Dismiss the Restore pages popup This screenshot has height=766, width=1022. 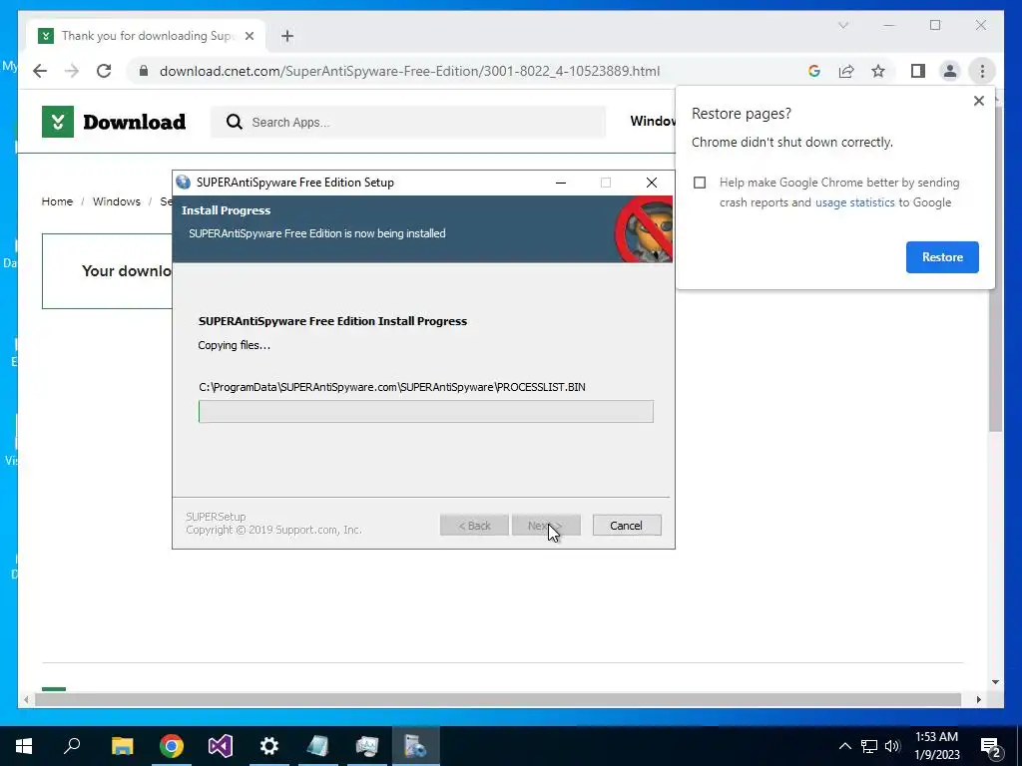pos(978,101)
